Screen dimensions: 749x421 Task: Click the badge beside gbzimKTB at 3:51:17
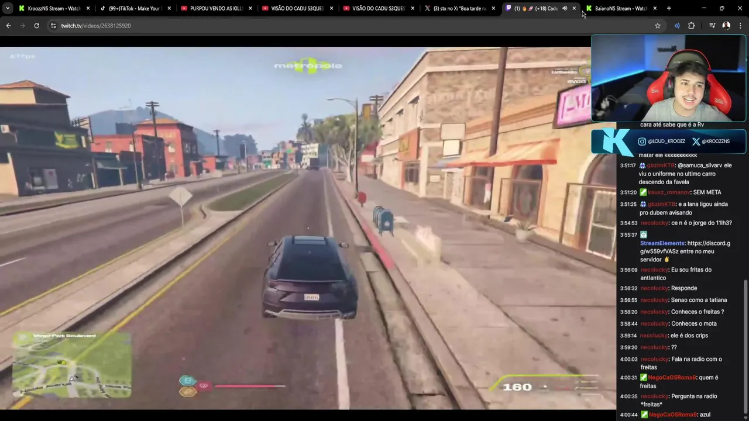tap(643, 165)
